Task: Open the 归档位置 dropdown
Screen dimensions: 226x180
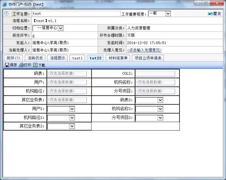Action: tap(48, 28)
